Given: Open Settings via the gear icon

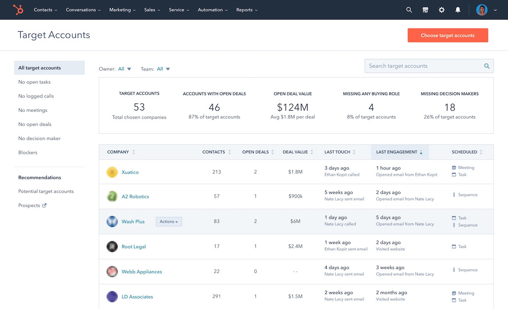Looking at the screenshot, I should click(442, 10).
